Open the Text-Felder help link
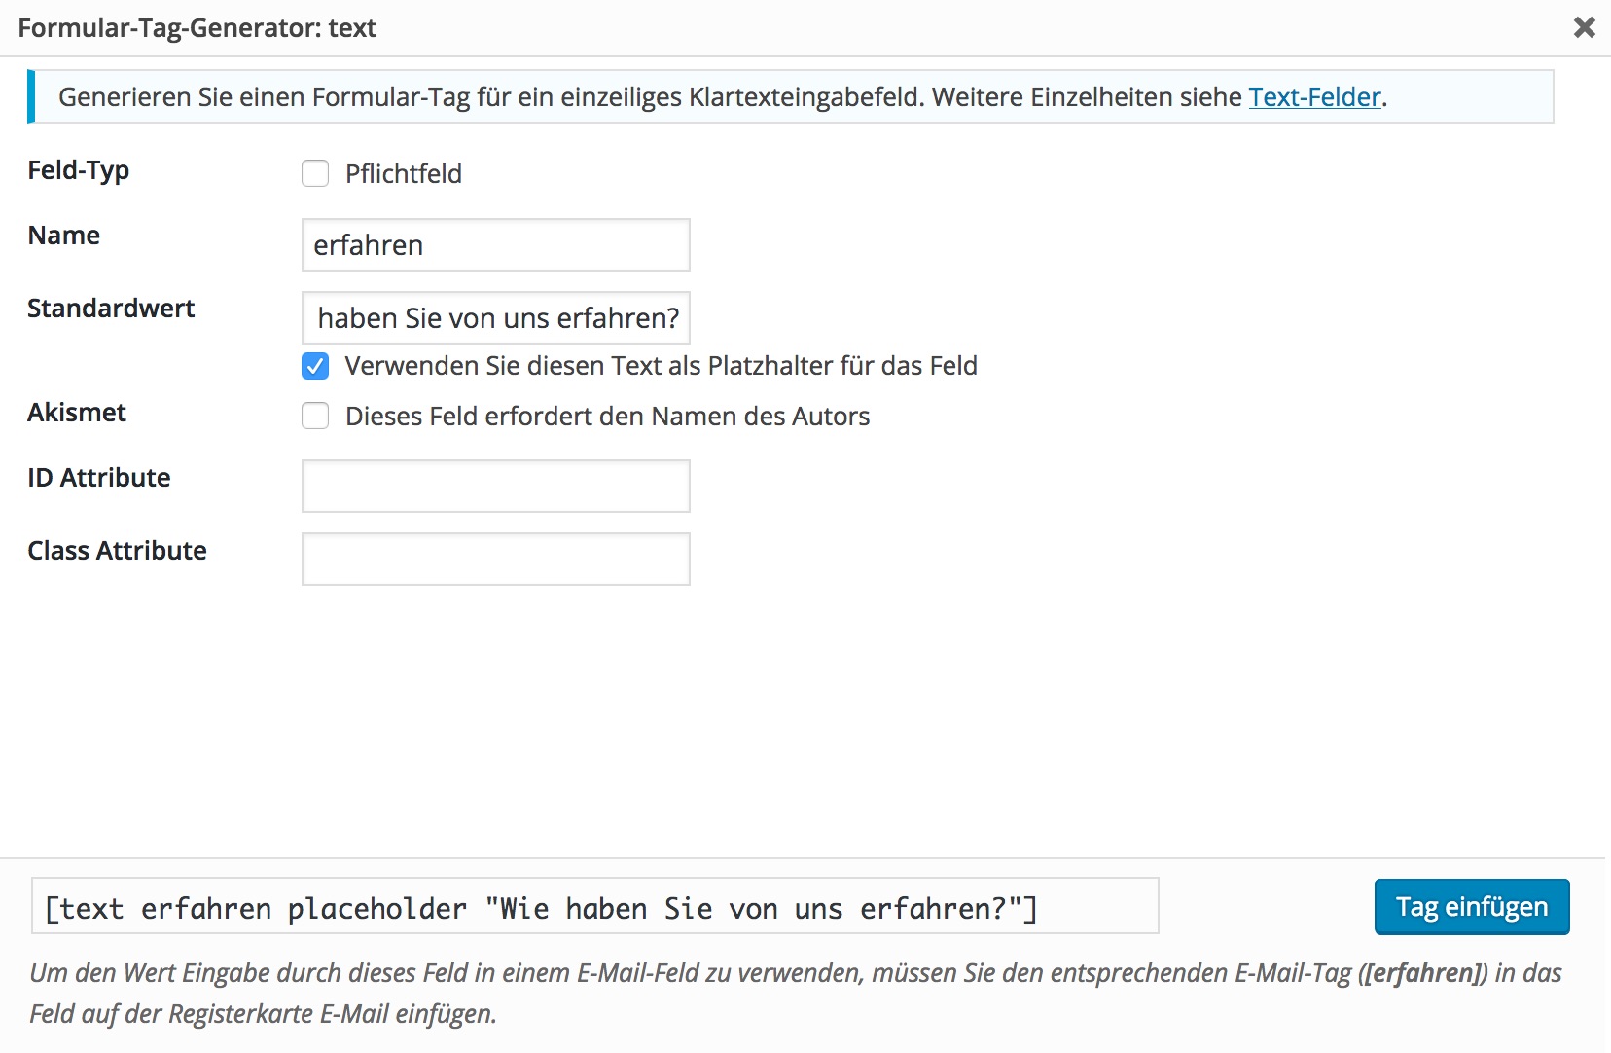This screenshot has height=1053, width=1611. coord(1314,97)
